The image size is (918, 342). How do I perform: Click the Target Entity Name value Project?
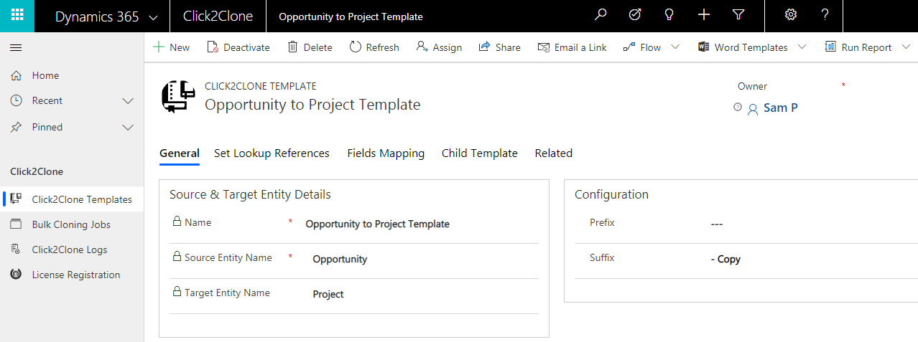click(x=328, y=294)
